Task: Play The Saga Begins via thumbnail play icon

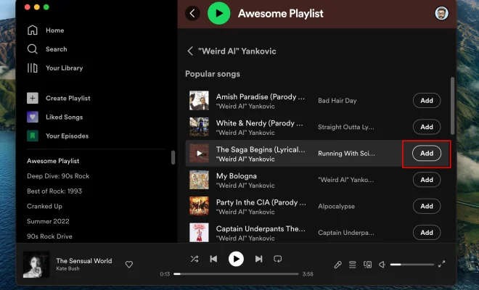Action: coord(199,153)
